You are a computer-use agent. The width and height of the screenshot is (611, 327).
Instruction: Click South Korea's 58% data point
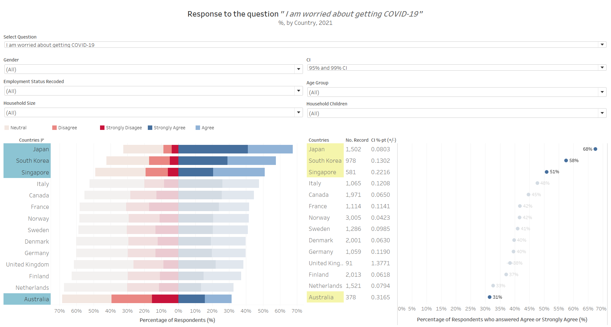[566, 160]
